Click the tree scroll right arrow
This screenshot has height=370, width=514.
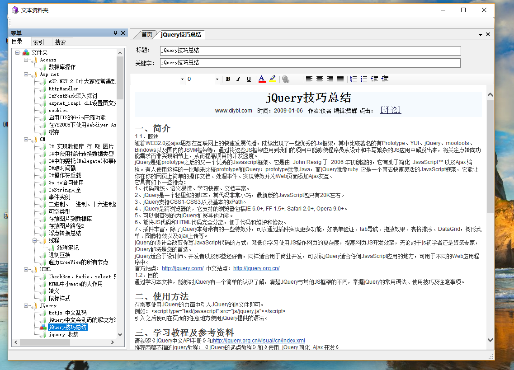pos(113,342)
